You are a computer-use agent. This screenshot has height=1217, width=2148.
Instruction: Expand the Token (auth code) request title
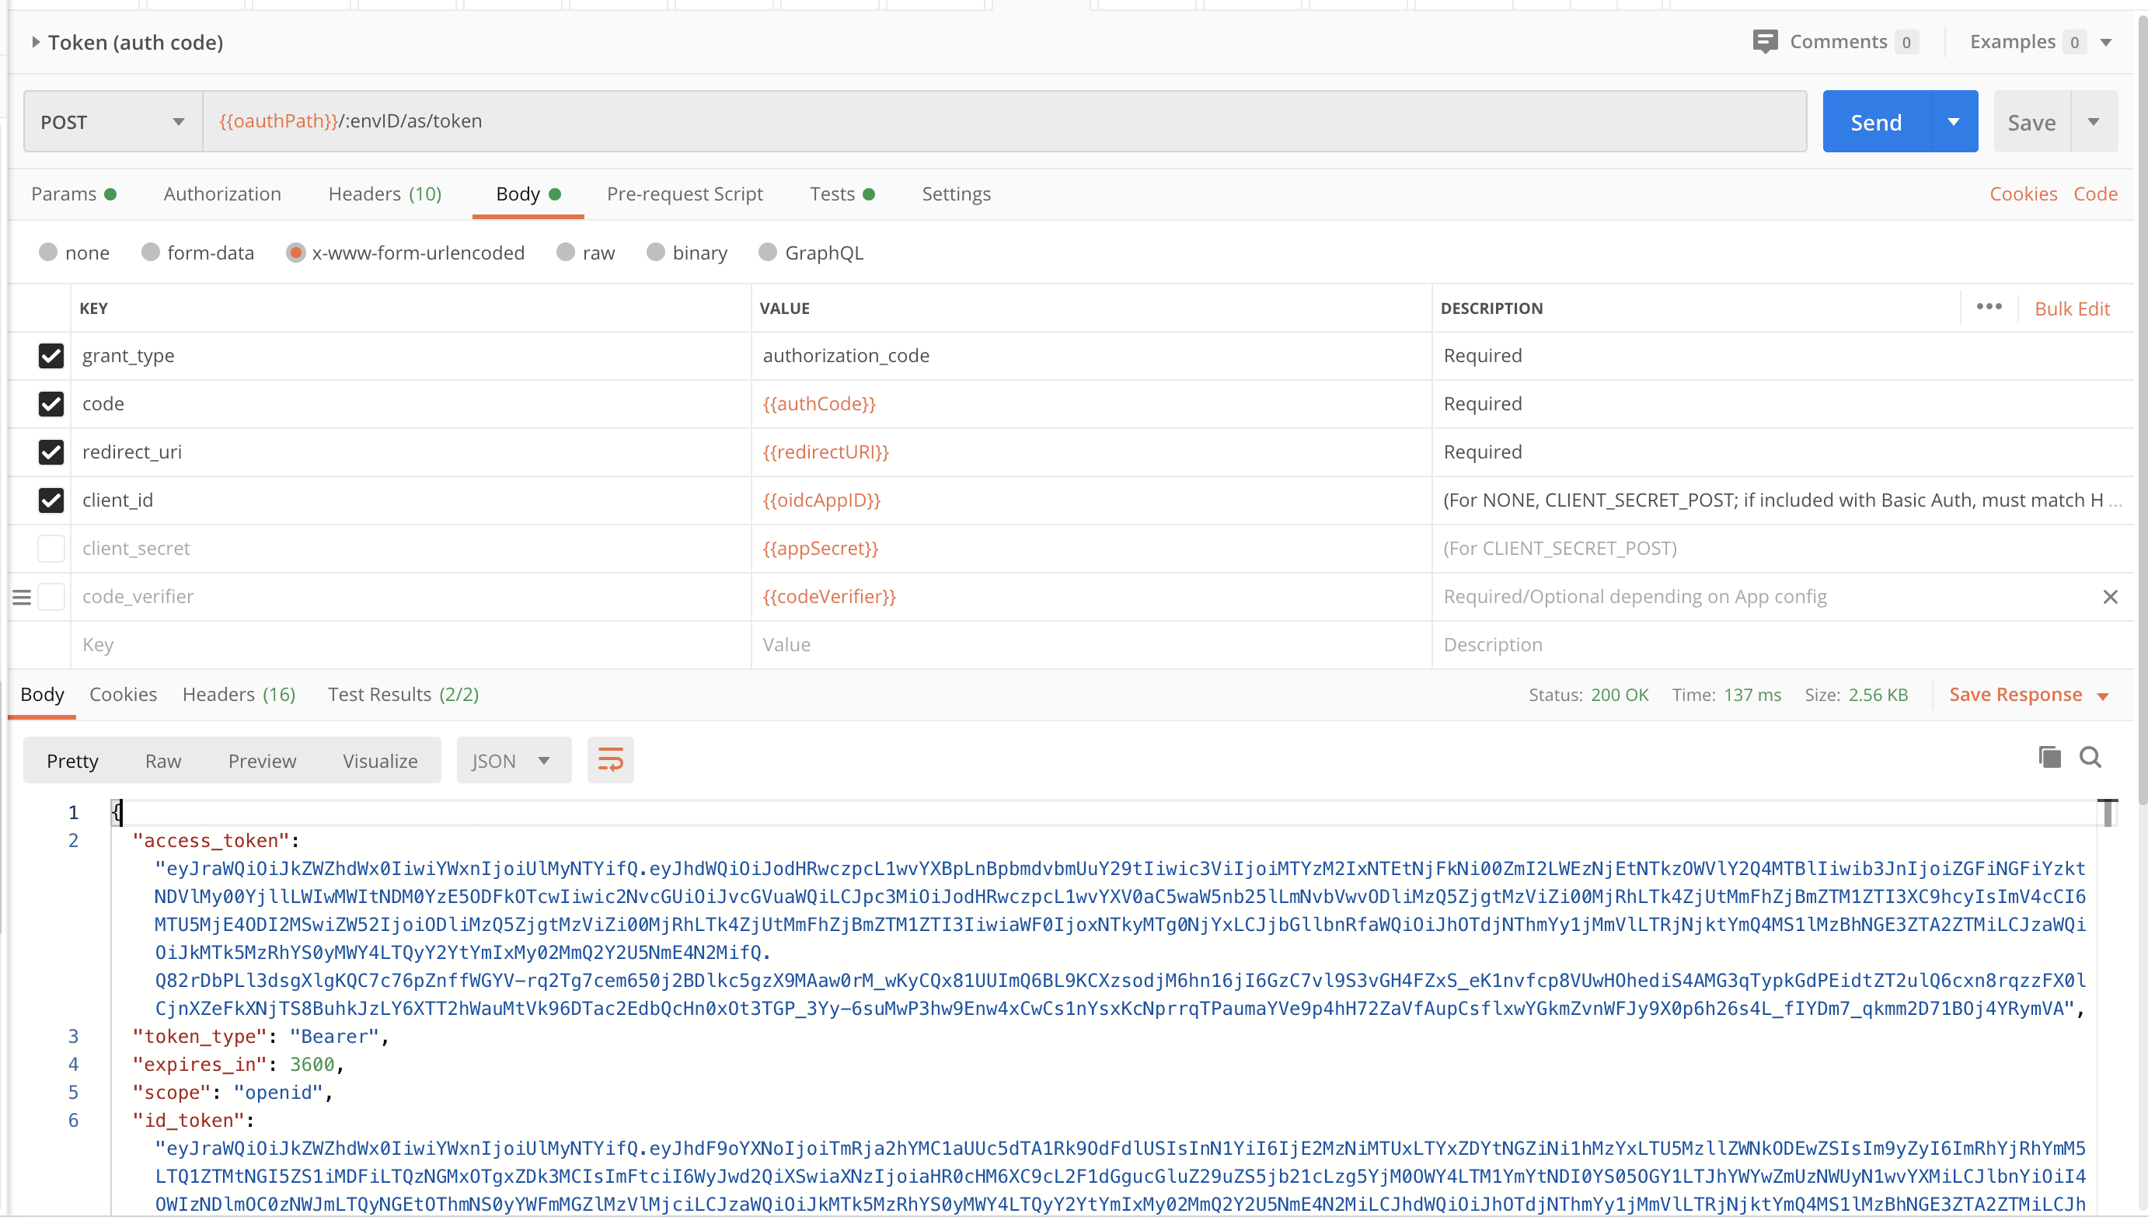tap(36, 43)
